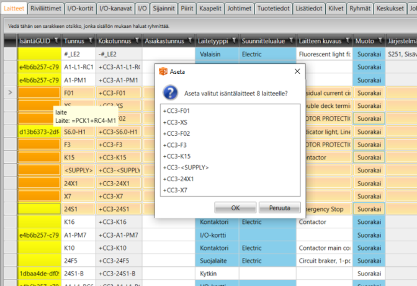This screenshot has height=286, width=417.
Task: Open the Tuotetiedot tab
Action: (x=273, y=8)
